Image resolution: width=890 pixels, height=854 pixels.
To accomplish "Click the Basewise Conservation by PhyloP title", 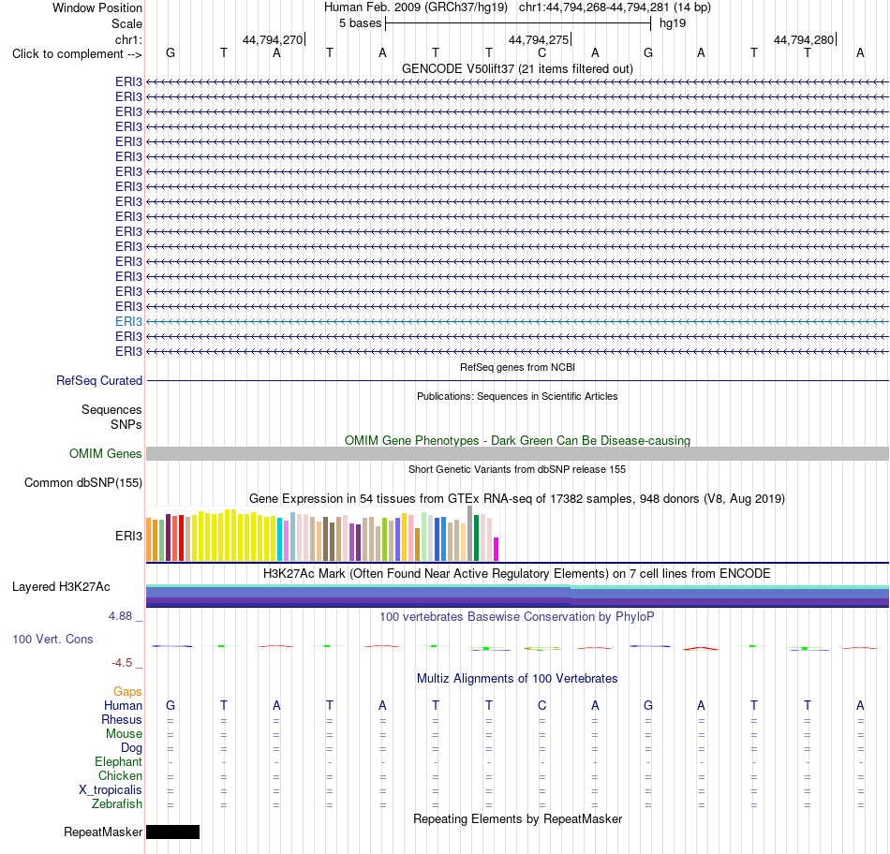I will 517,616.
